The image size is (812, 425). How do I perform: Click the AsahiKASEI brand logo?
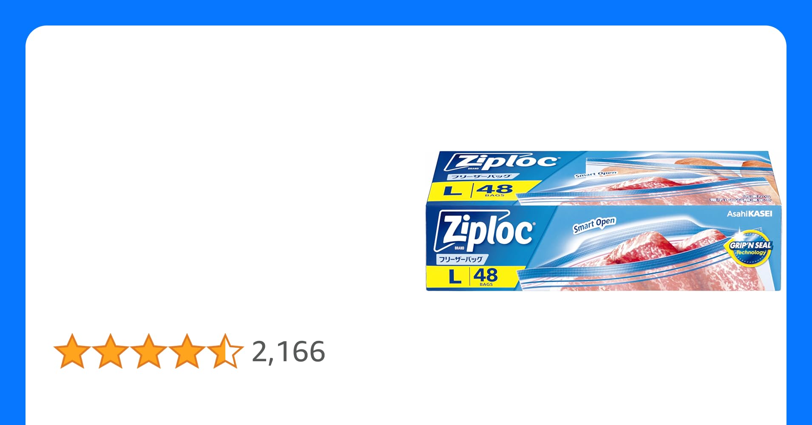[749, 214]
